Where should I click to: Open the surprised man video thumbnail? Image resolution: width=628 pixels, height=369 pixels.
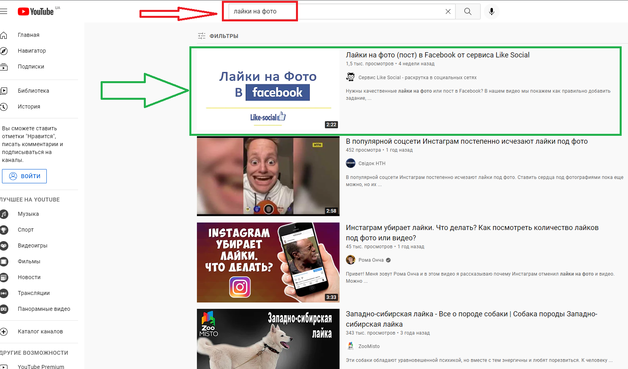268,176
